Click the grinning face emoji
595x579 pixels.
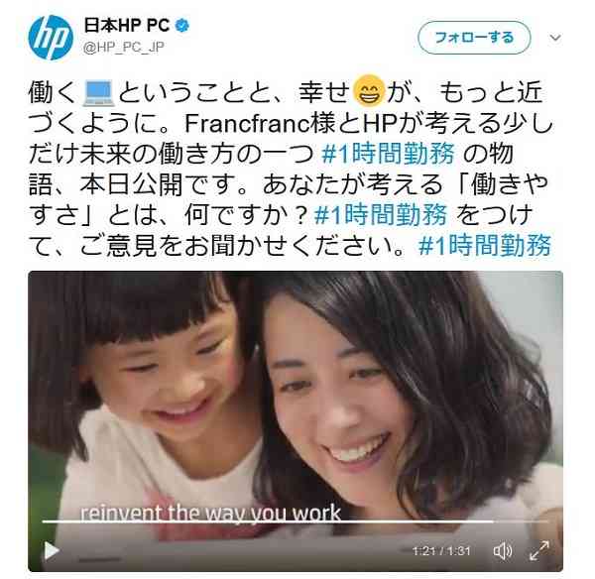tap(368, 90)
